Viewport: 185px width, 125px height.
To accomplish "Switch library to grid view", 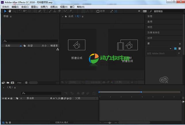I will pos(175,49).
